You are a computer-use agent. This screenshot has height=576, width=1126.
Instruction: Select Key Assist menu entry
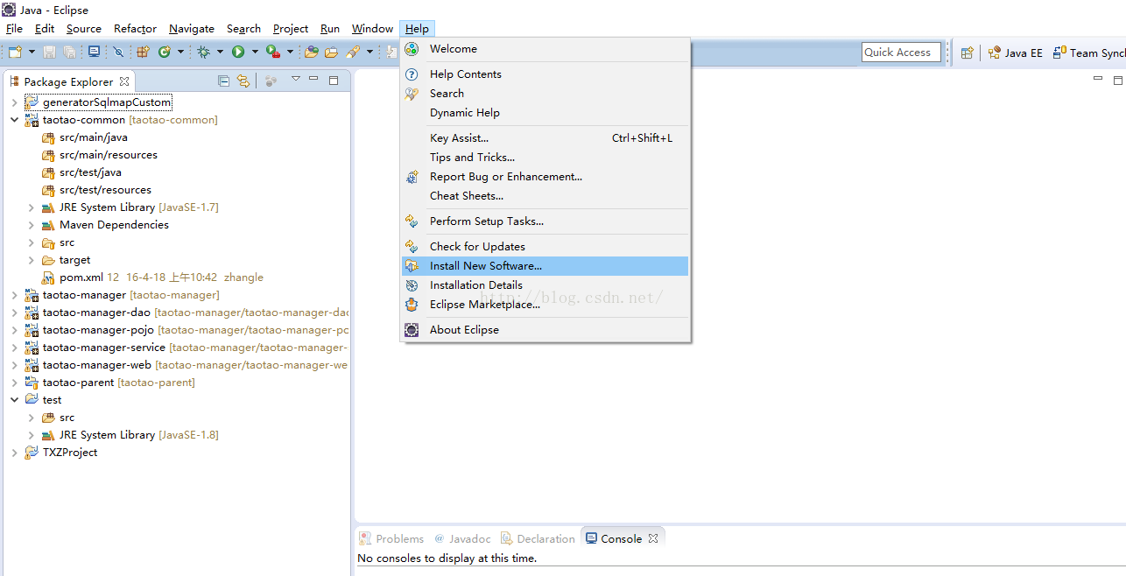[x=545, y=138]
